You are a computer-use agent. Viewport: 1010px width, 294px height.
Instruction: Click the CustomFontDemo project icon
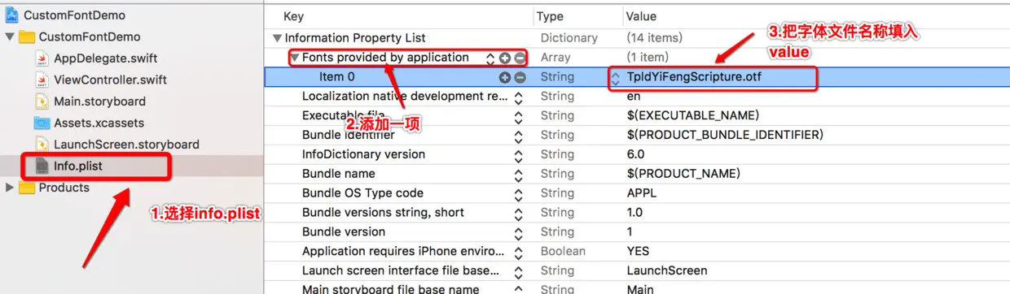[x=11, y=15]
